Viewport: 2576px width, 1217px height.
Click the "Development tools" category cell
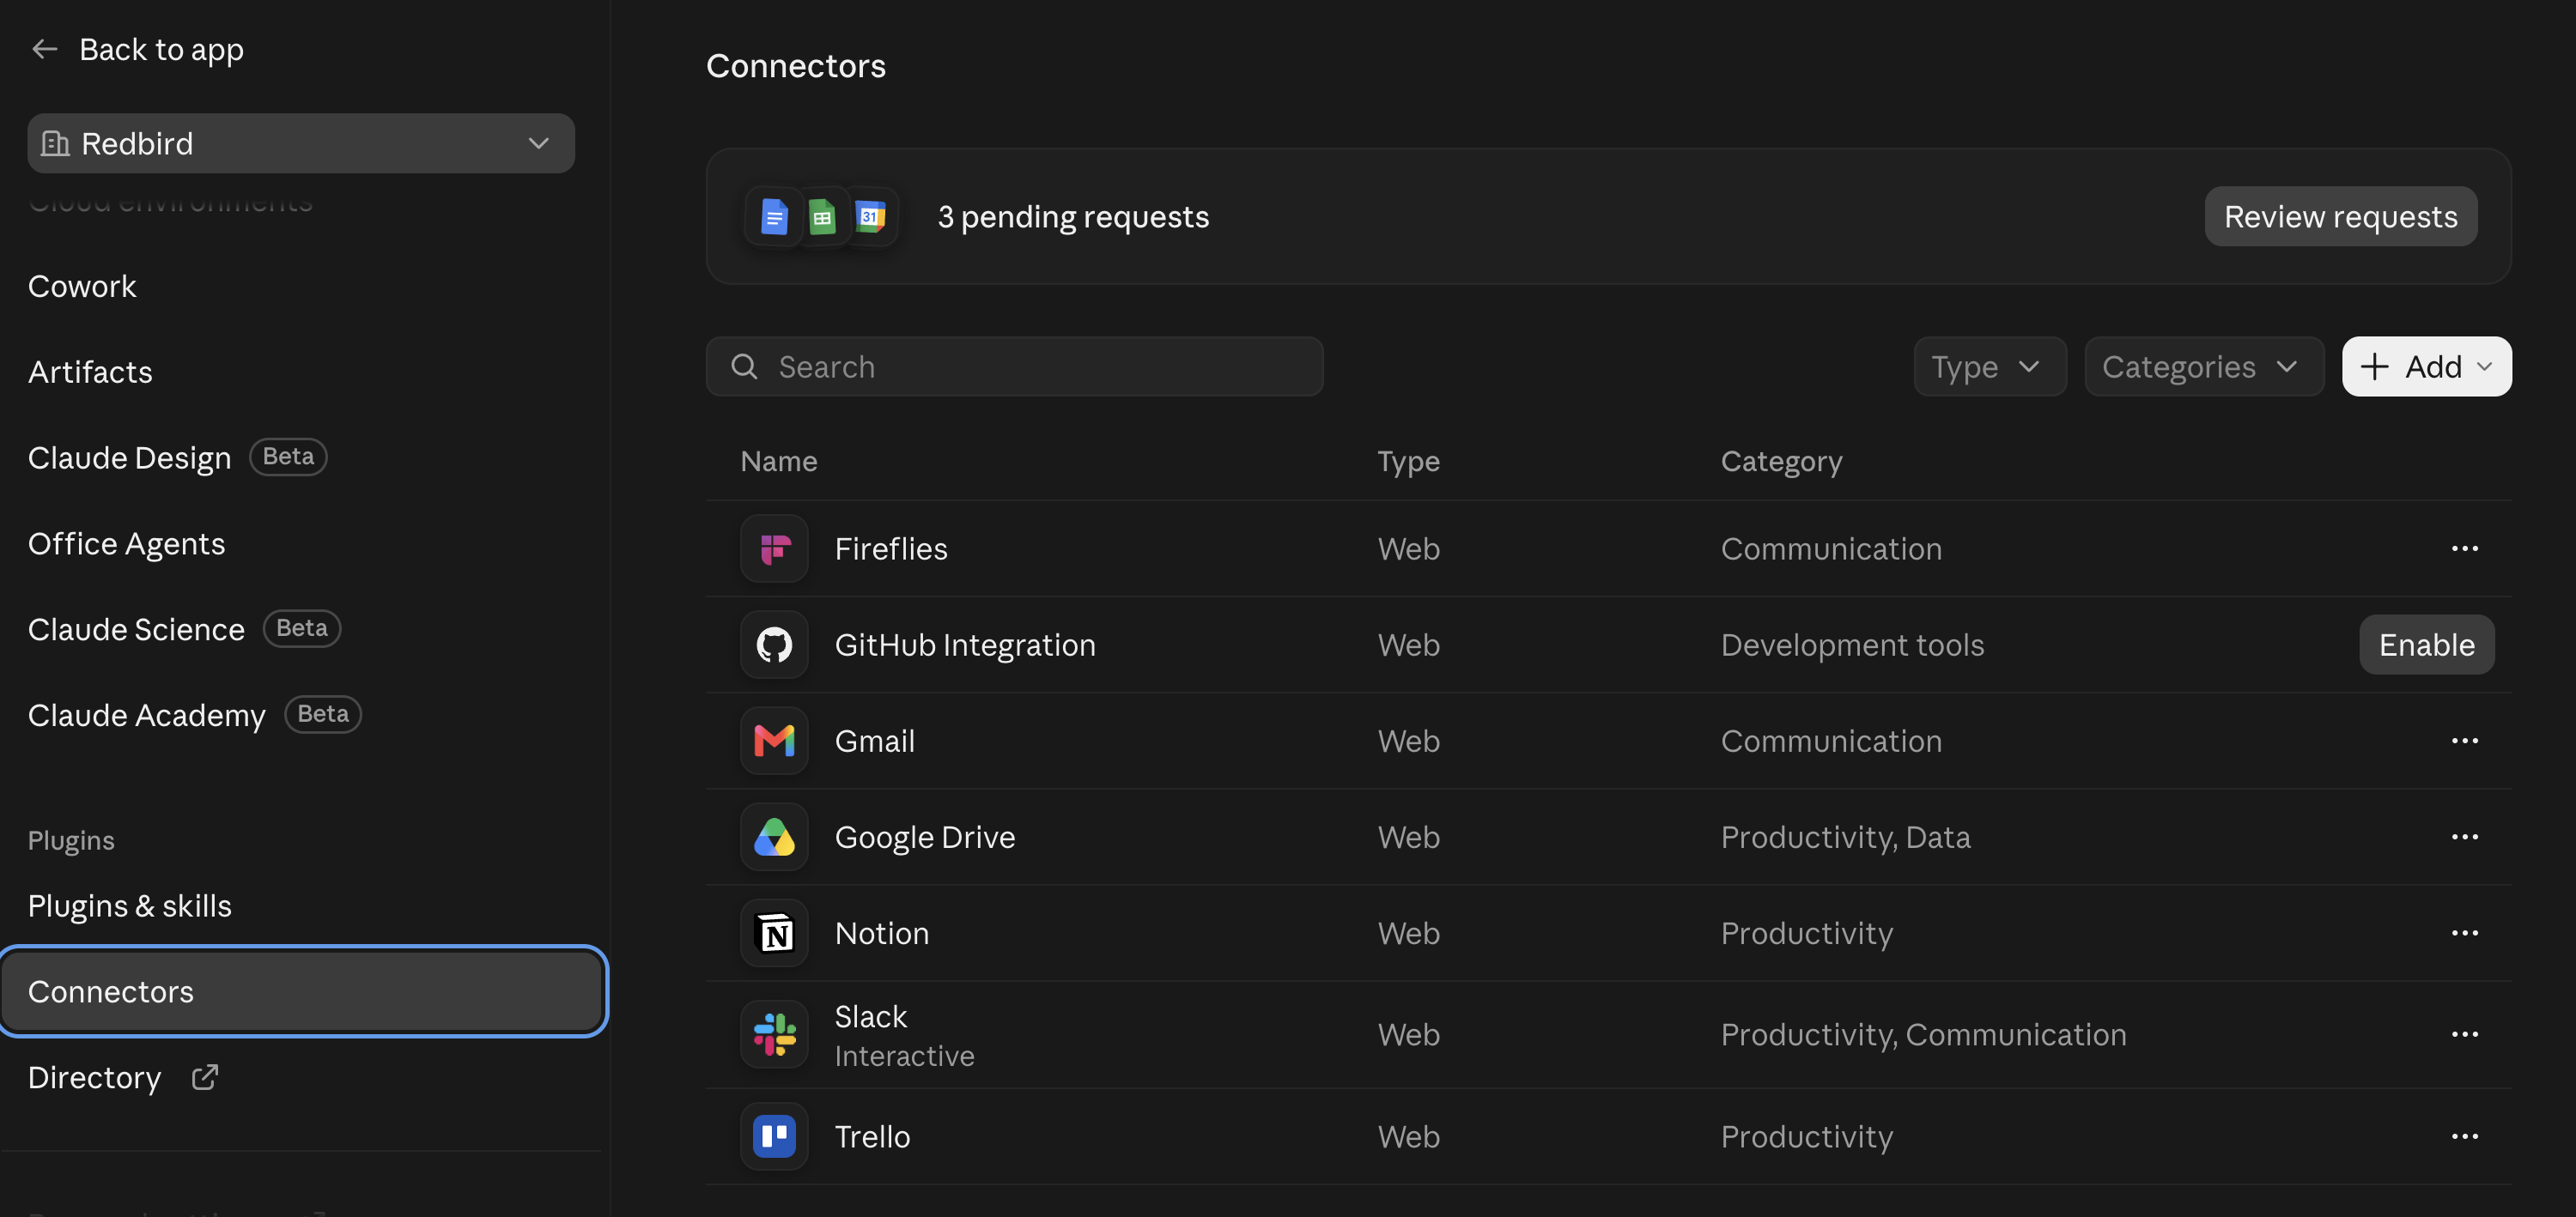(1852, 645)
